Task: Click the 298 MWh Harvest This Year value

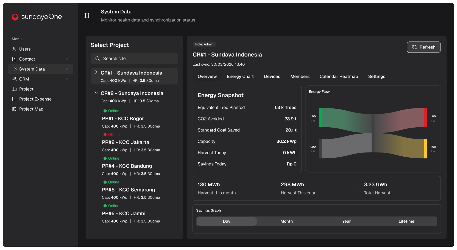Action: pyautogui.click(x=292, y=185)
